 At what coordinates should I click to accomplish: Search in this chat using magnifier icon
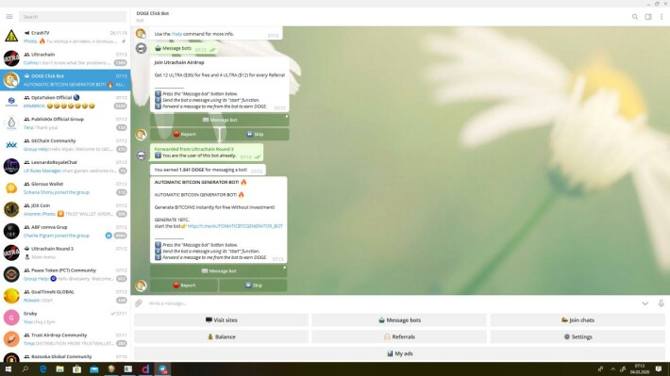tap(635, 17)
